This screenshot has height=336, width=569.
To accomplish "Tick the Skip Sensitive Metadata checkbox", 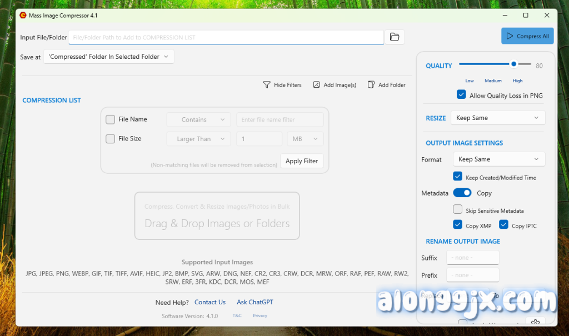I will pyautogui.click(x=457, y=210).
